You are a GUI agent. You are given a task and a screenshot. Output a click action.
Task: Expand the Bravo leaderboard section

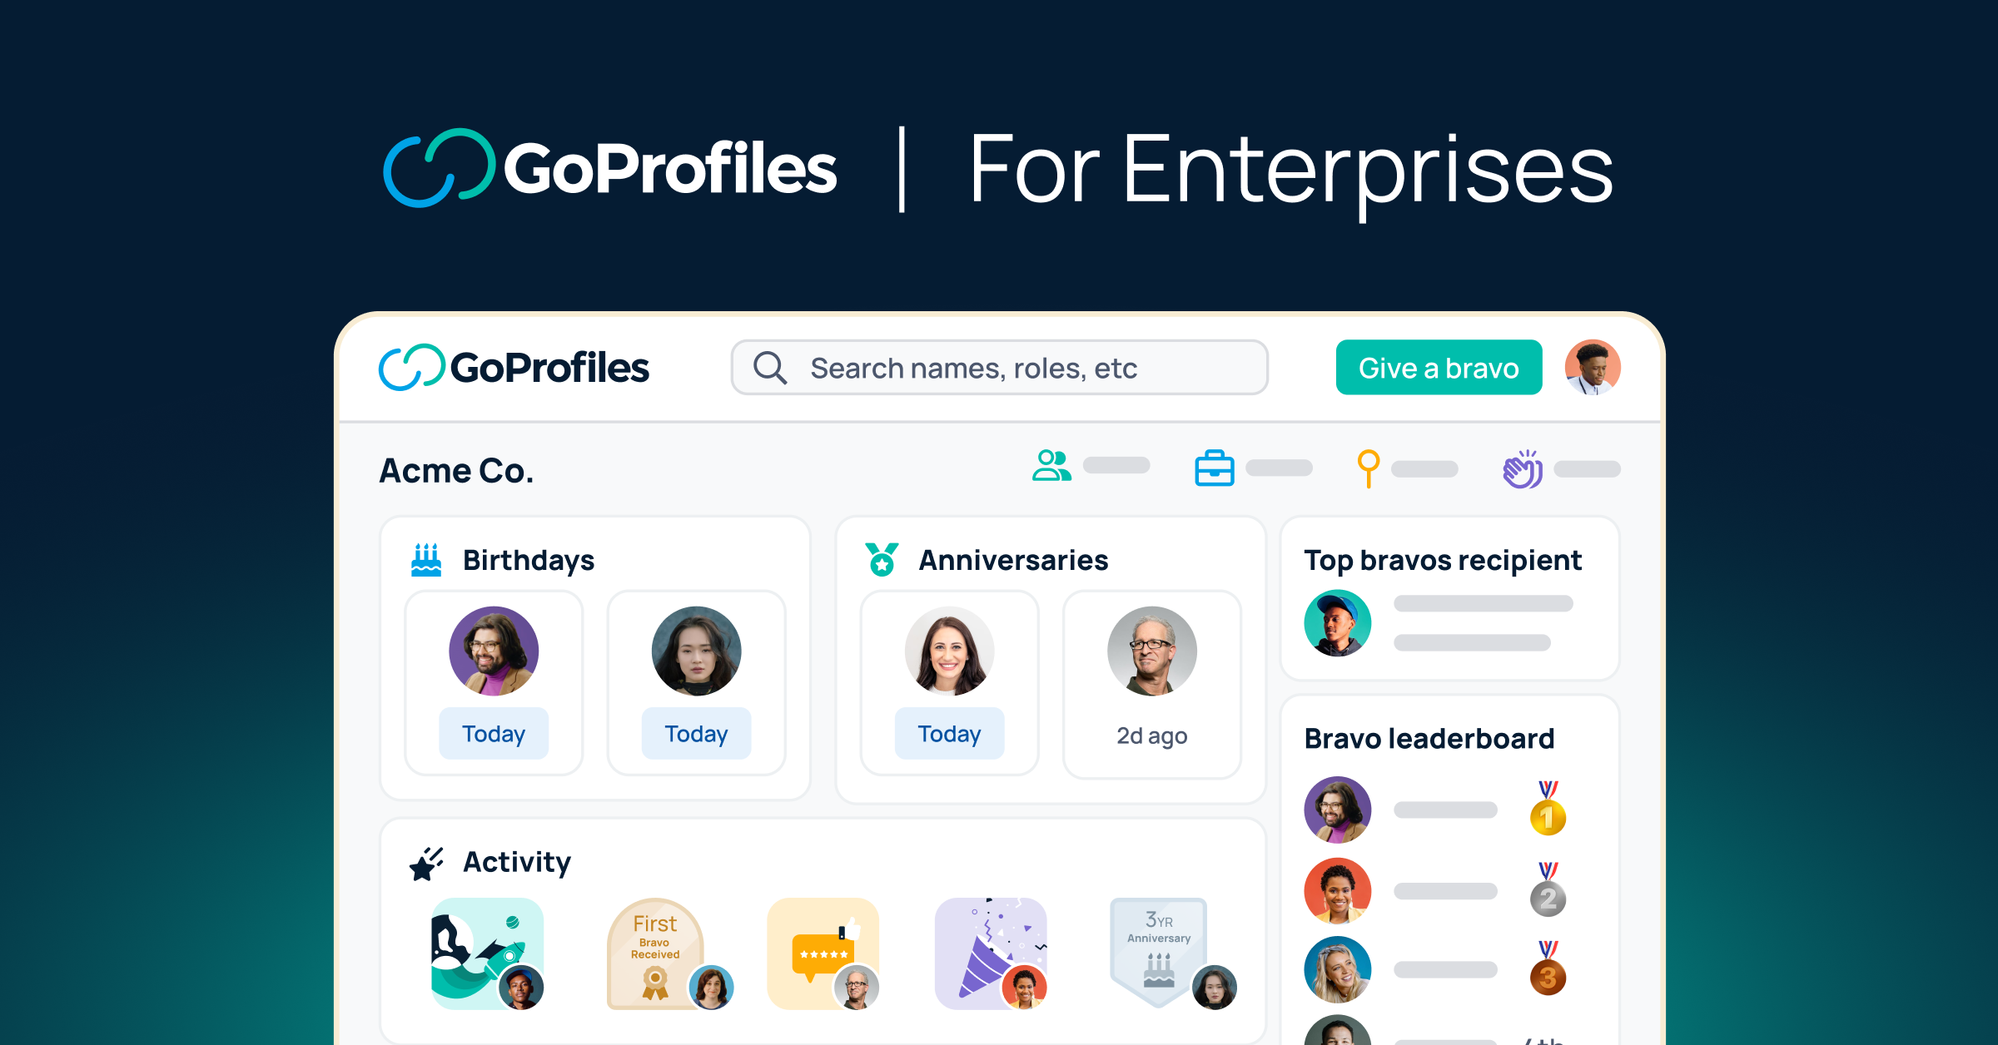(x=1429, y=738)
